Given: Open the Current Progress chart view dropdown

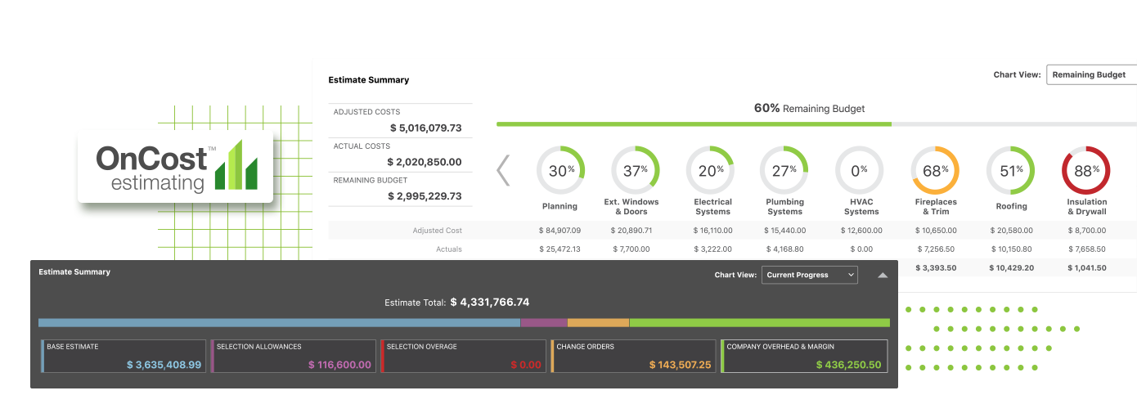Looking at the screenshot, I should click(x=809, y=275).
